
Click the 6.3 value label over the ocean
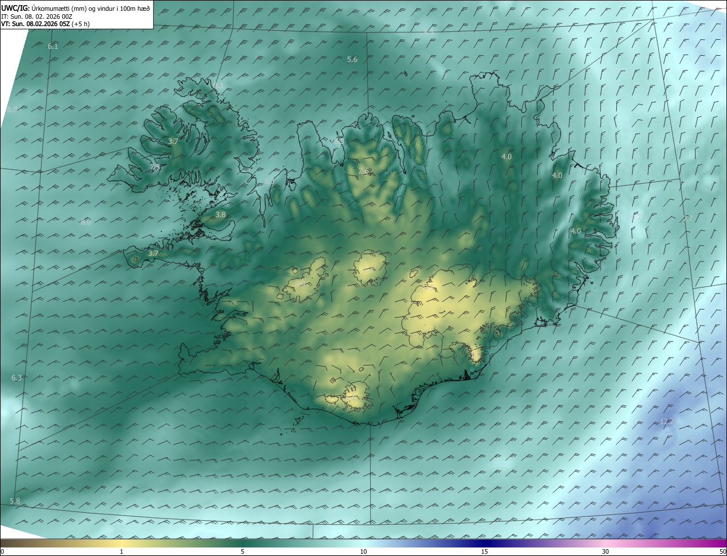click(16, 378)
